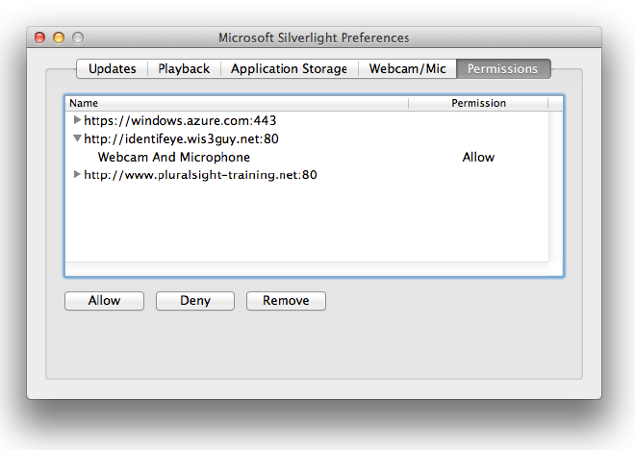Select the https://windows.azure.com:443 row
Screen dimensions: 635x450
point(307,120)
